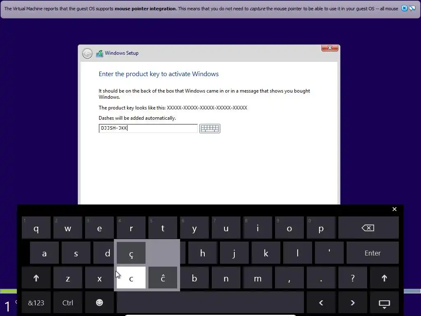421x316 pixels.
Task: Switch to the &123 symbols layout
Action: pyautogui.click(x=36, y=302)
